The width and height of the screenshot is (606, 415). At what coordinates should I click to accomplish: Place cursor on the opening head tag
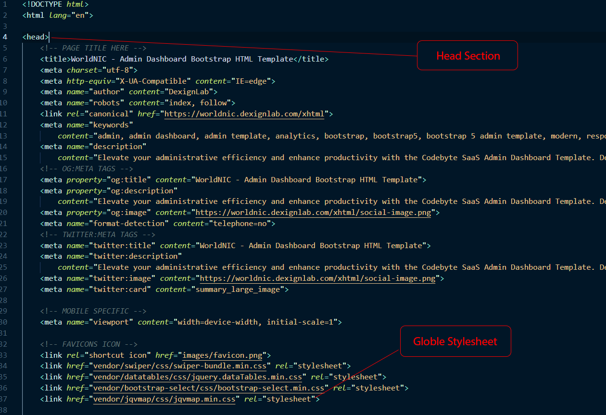[36, 37]
